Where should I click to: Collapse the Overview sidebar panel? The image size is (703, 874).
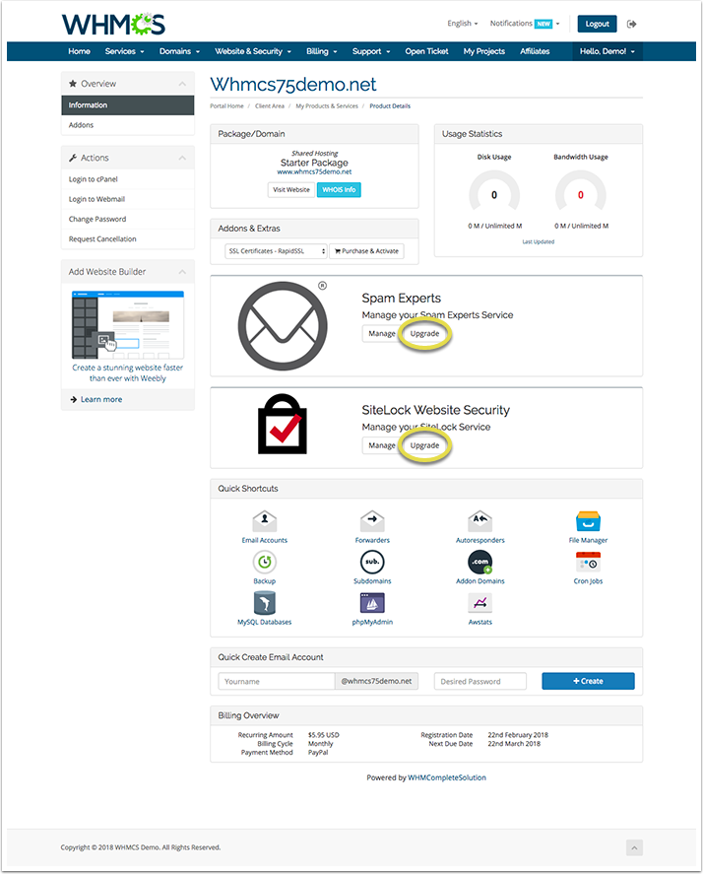[x=182, y=84]
